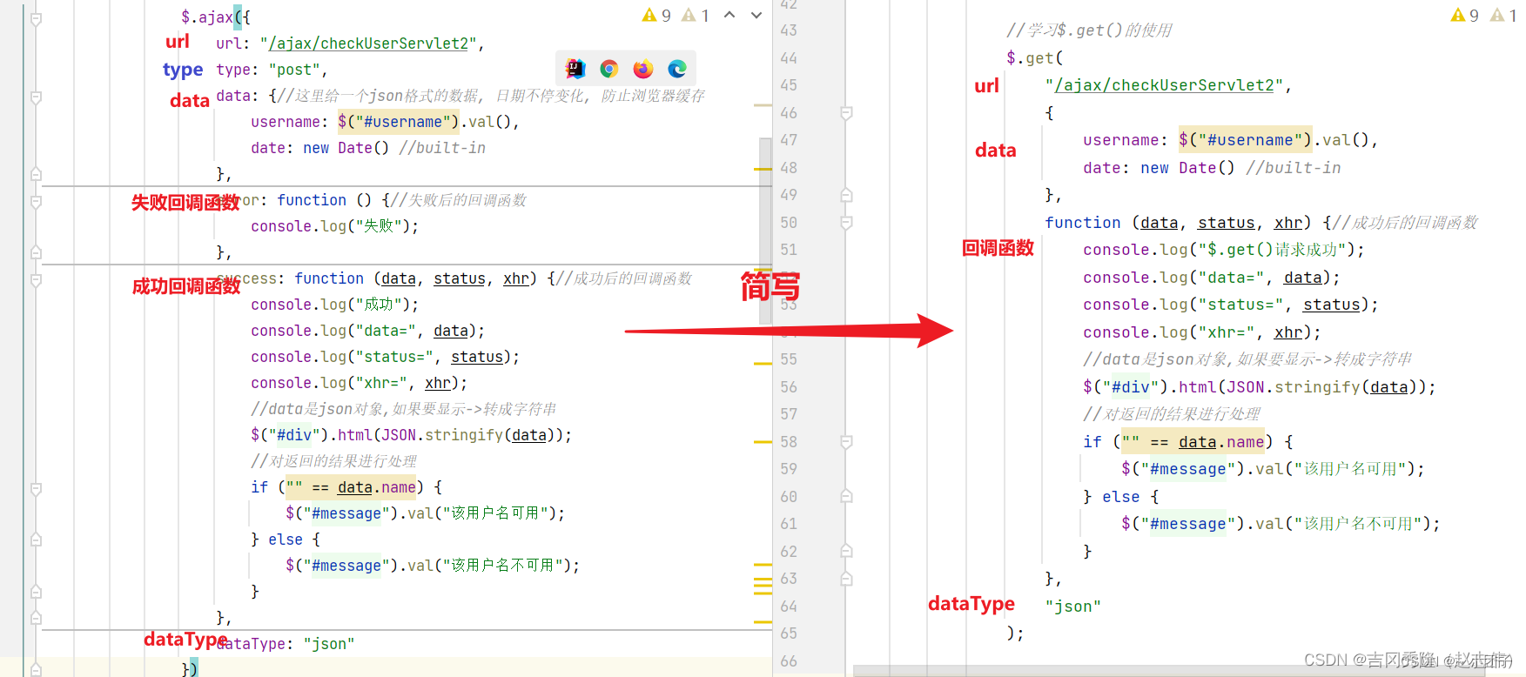
Task: Click 'date: new Date()' in right editor
Action: click(x=1159, y=168)
